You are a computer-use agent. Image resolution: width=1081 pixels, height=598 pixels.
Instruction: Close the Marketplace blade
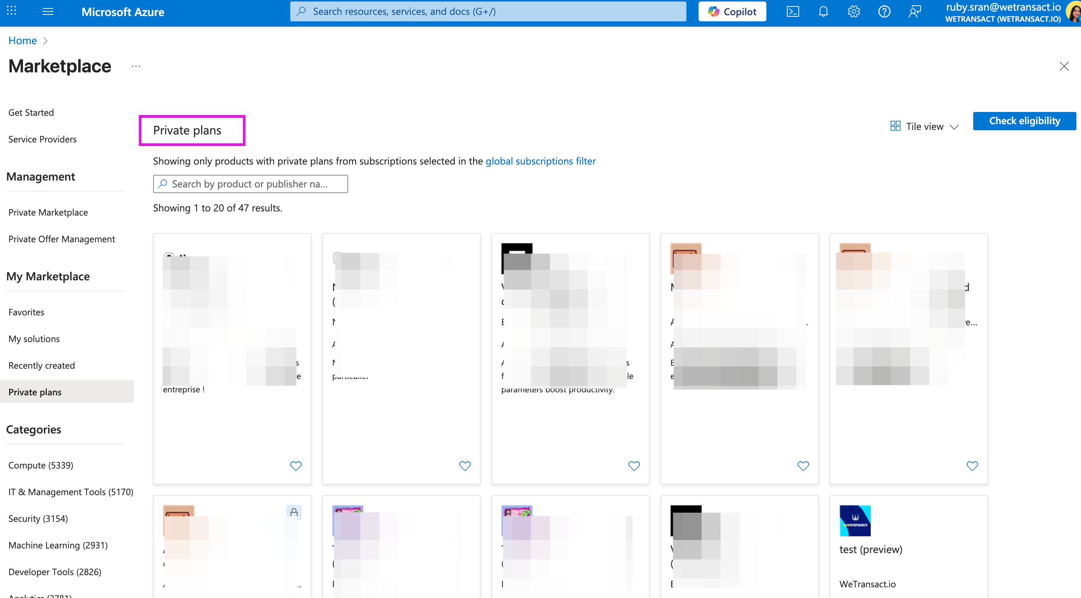pos(1064,66)
